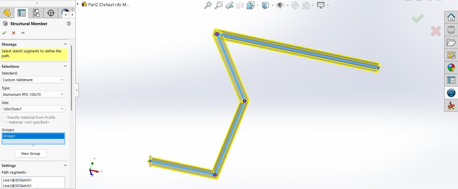Viewport: 458px width, 189px height.
Task: Open Appearances, Scenes and Decals pane
Action: [x=451, y=67]
